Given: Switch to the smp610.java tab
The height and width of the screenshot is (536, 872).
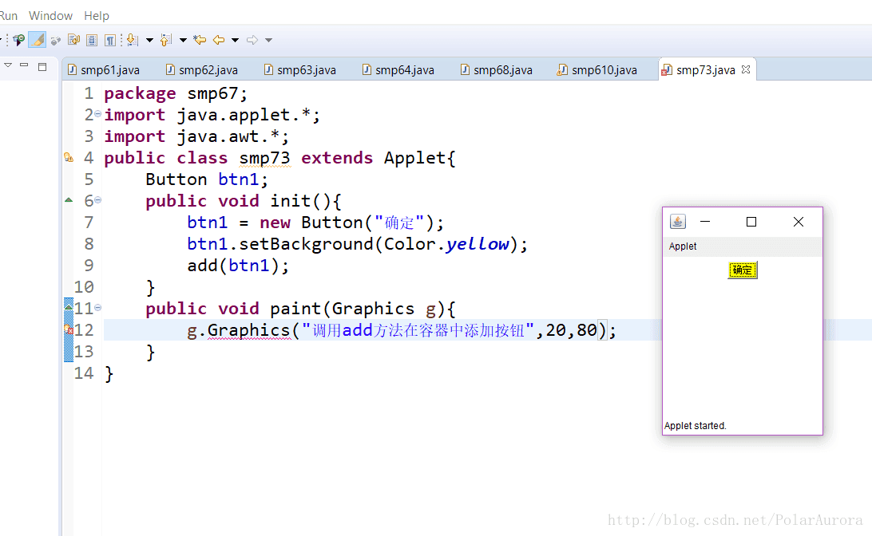Looking at the screenshot, I should (x=597, y=70).
